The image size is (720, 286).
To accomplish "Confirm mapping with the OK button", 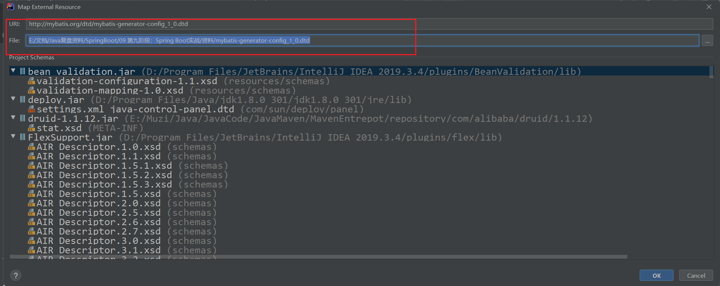I will (x=656, y=275).
